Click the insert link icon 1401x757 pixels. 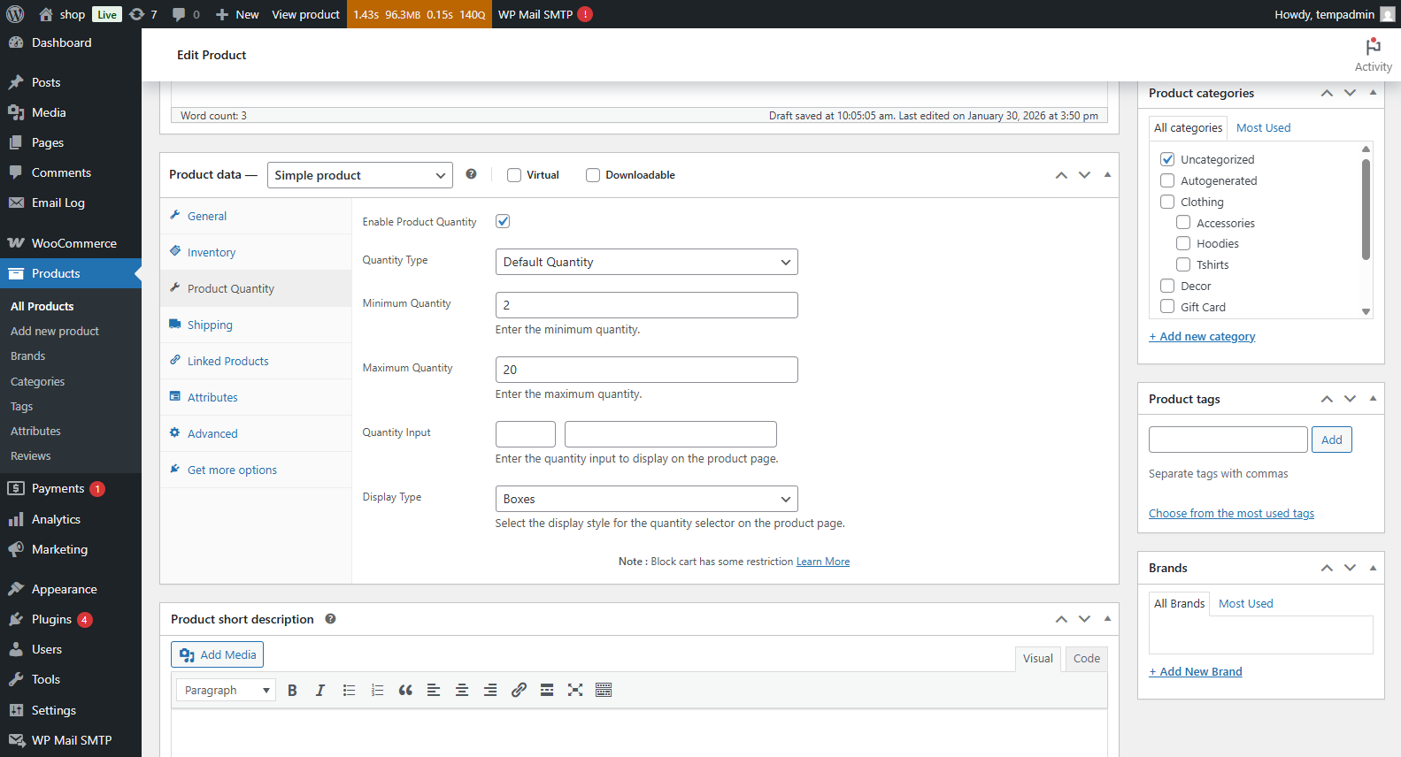point(519,691)
